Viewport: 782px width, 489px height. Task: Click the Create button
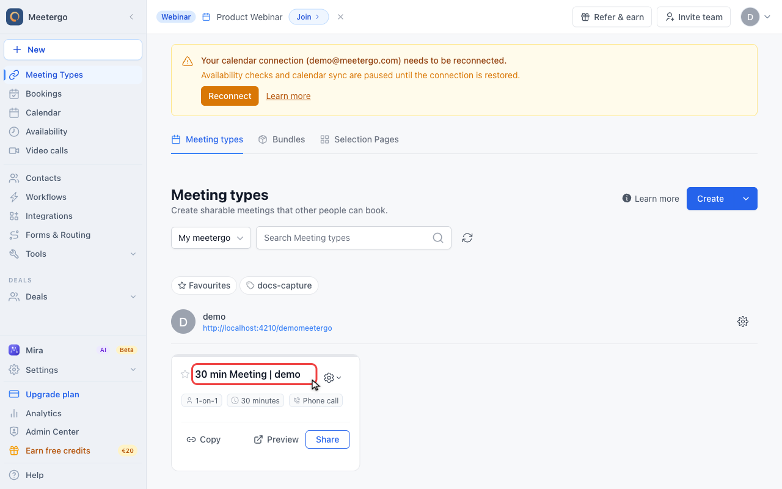[x=711, y=199]
